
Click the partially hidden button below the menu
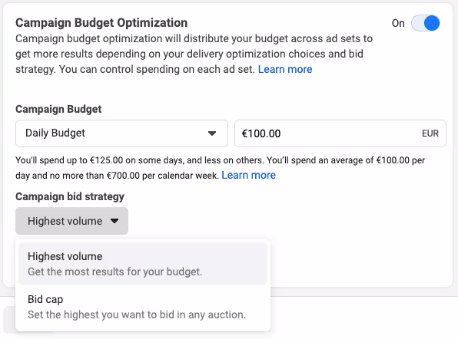click(9, 320)
